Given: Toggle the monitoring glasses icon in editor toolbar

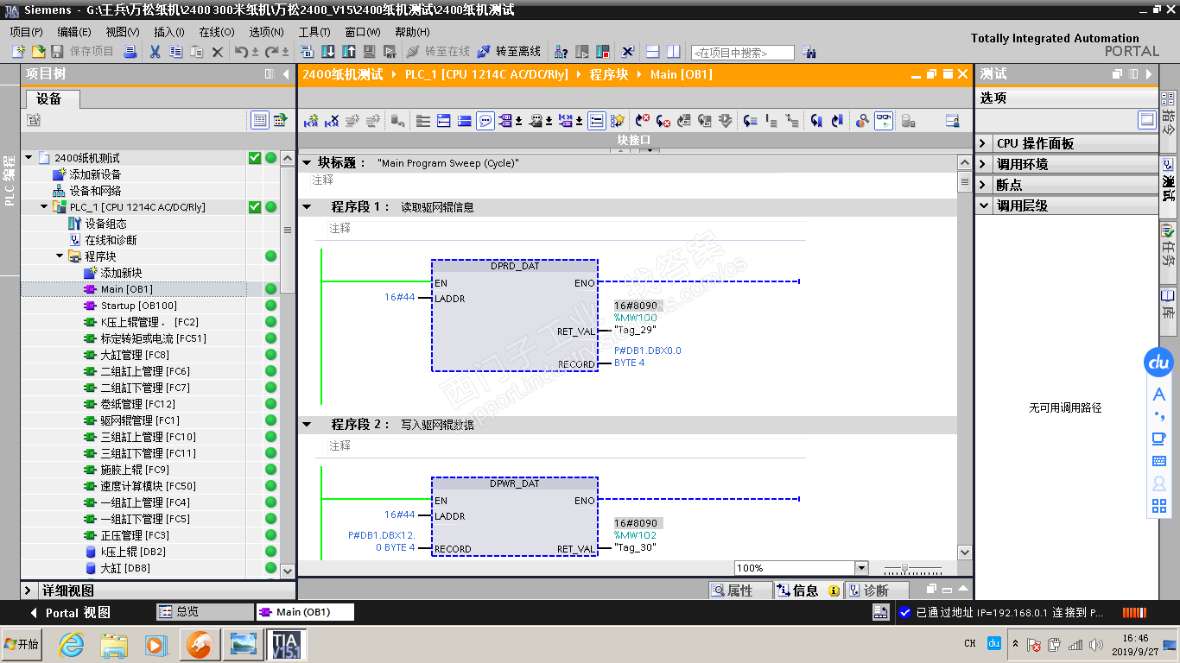Looking at the screenshot, I should (884, 121).
